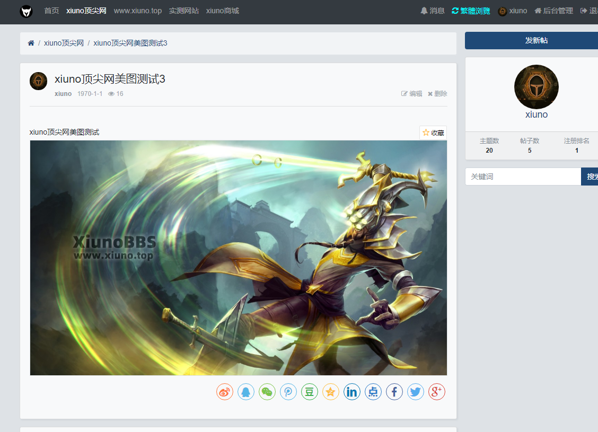Viewport: 598px width, 432px height.
Task: Click the post author's small avatar
Action: coord(39,81)
